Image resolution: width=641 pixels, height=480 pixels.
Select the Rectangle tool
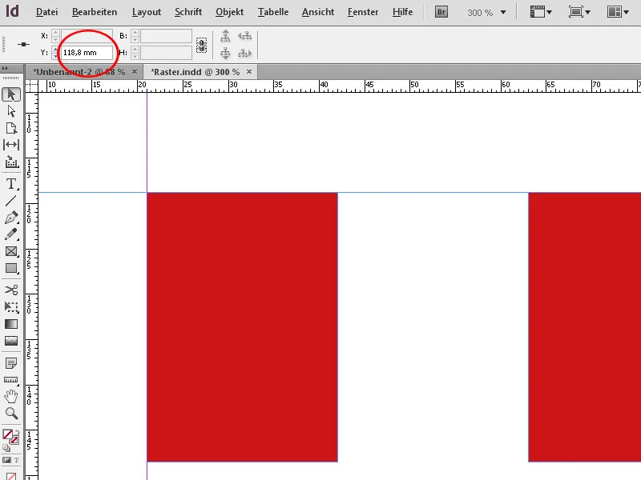click(11, 269)
